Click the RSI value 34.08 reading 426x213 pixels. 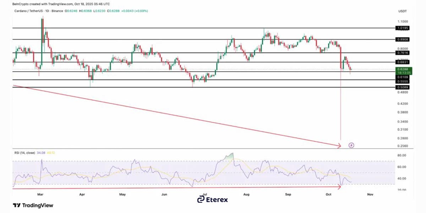[x=41, y=153]
